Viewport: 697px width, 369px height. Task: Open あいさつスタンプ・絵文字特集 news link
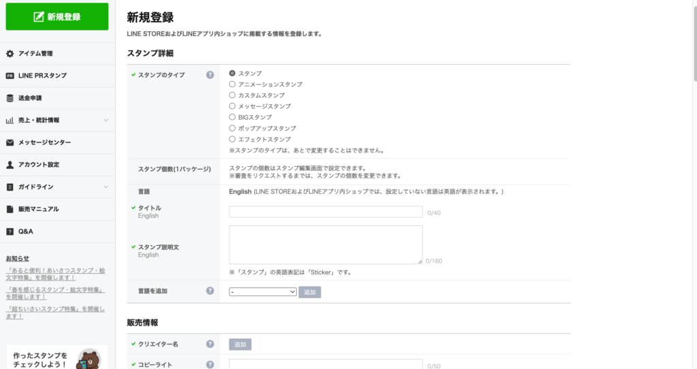tap(56, 274)
